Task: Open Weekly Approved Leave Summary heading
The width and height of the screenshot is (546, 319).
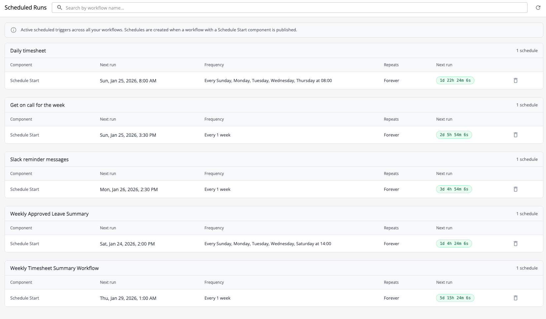Action: [49, 214]
